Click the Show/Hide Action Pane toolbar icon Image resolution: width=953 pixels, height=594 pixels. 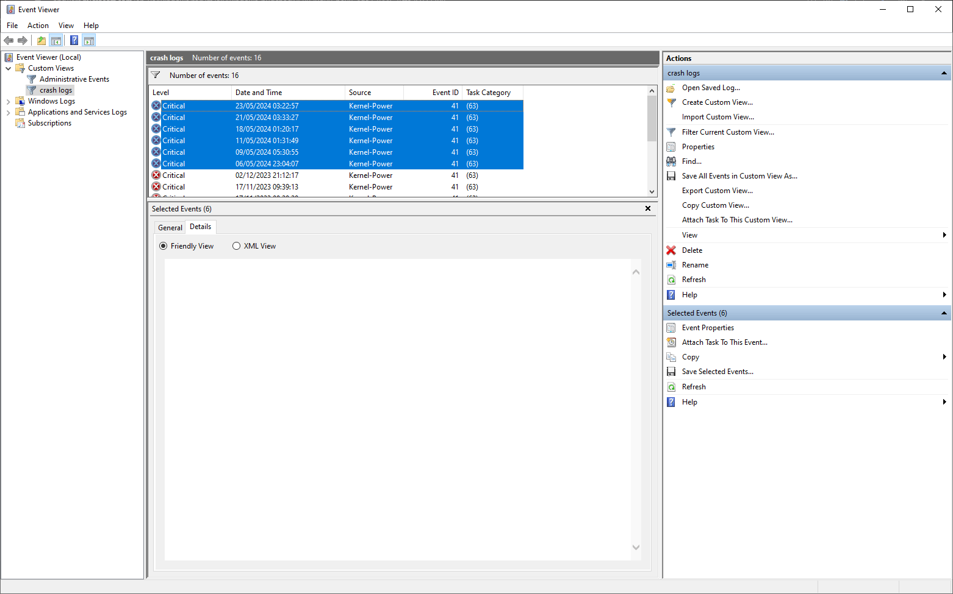89,41
